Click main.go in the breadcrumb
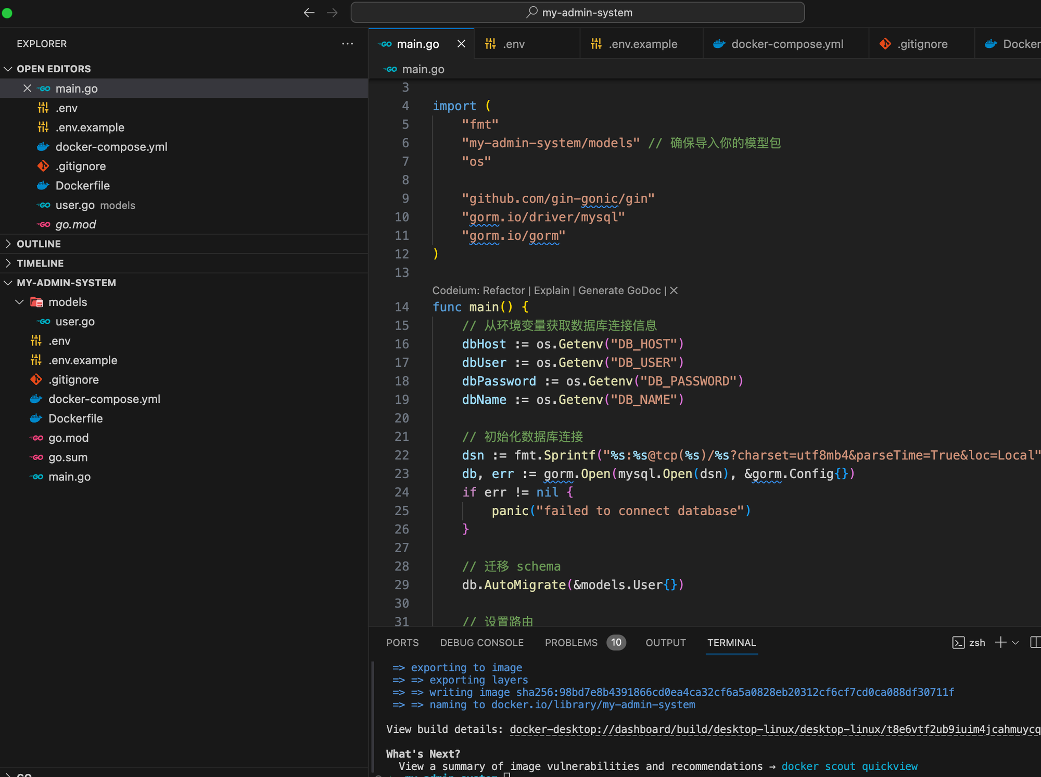Image resolution: width=1041 pixels, height=777 pixels. [423, 69]
